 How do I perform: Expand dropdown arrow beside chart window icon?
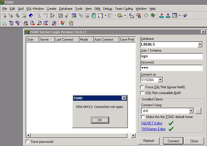point(180,16)
